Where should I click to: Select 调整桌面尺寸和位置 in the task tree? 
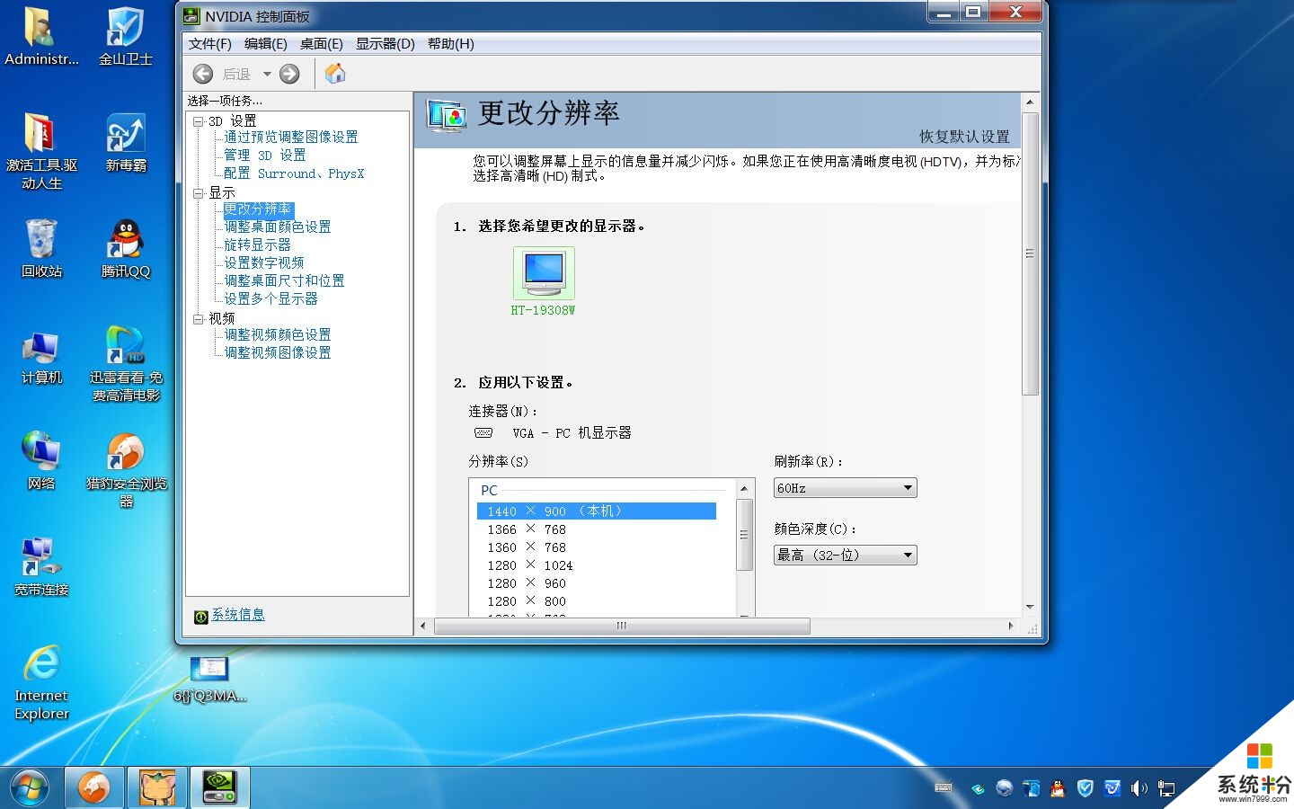coord(284,280)
